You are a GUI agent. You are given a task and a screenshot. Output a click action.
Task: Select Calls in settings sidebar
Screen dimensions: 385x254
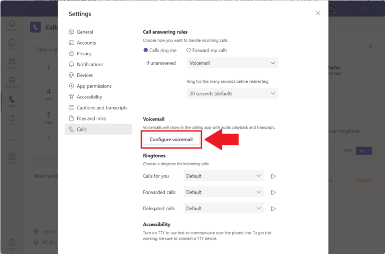[98, 129]
